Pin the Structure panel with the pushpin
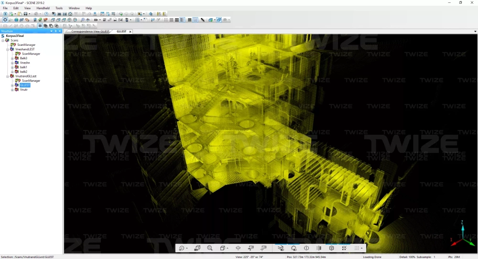Image resolution: width=478 pixels, height=259 pixels. click(55, 31)
